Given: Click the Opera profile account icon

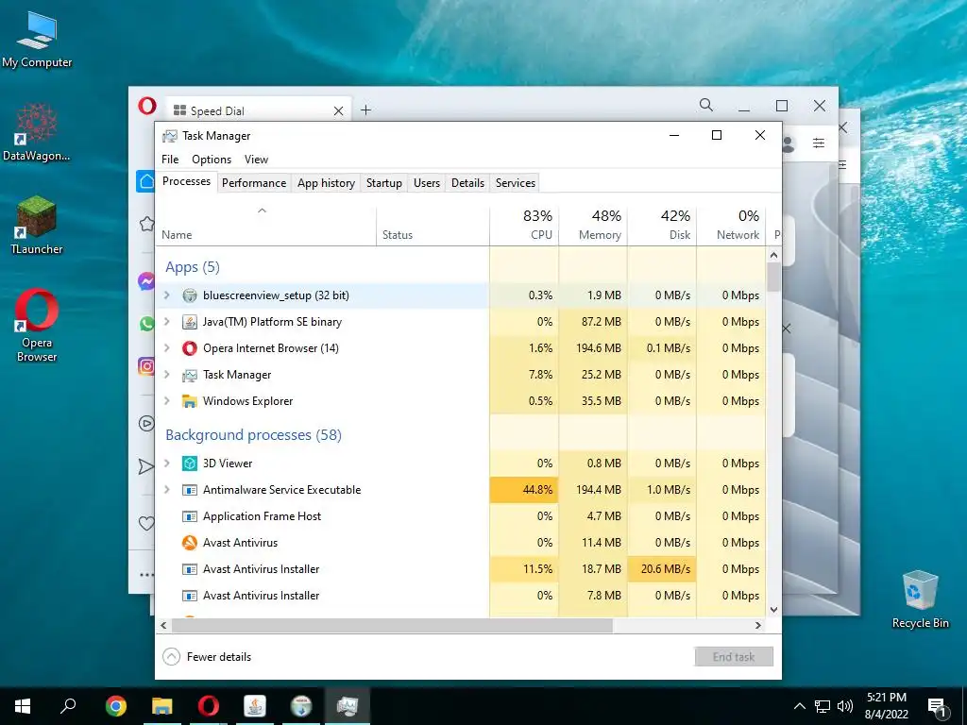Looking at the screenshot, I should tap(789, 144).
